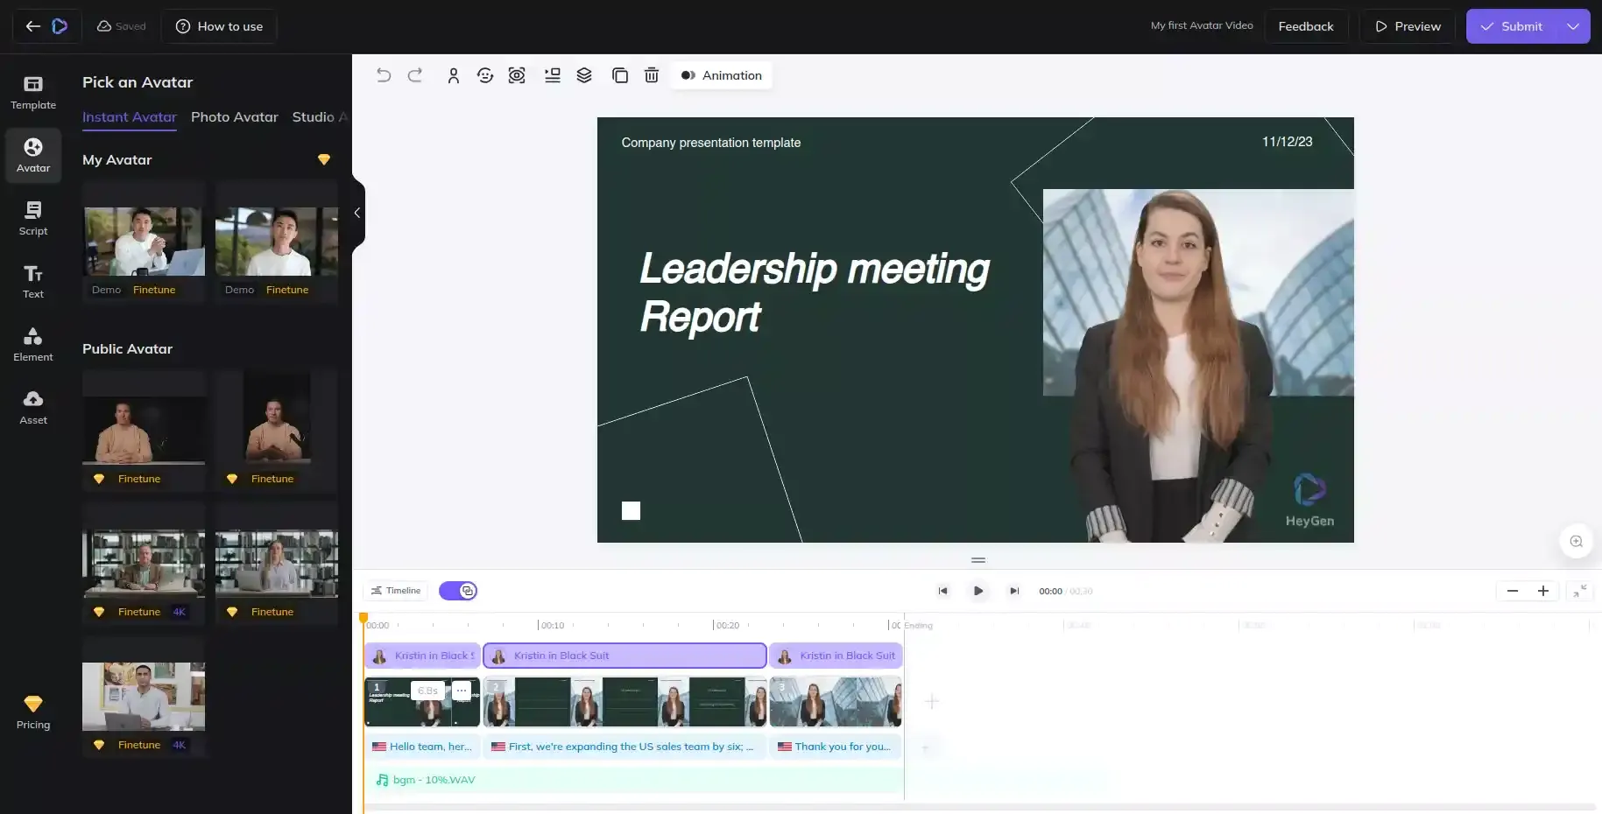
Task: Select the avatar person icon in the toolbar
Action: pos(454,75)
